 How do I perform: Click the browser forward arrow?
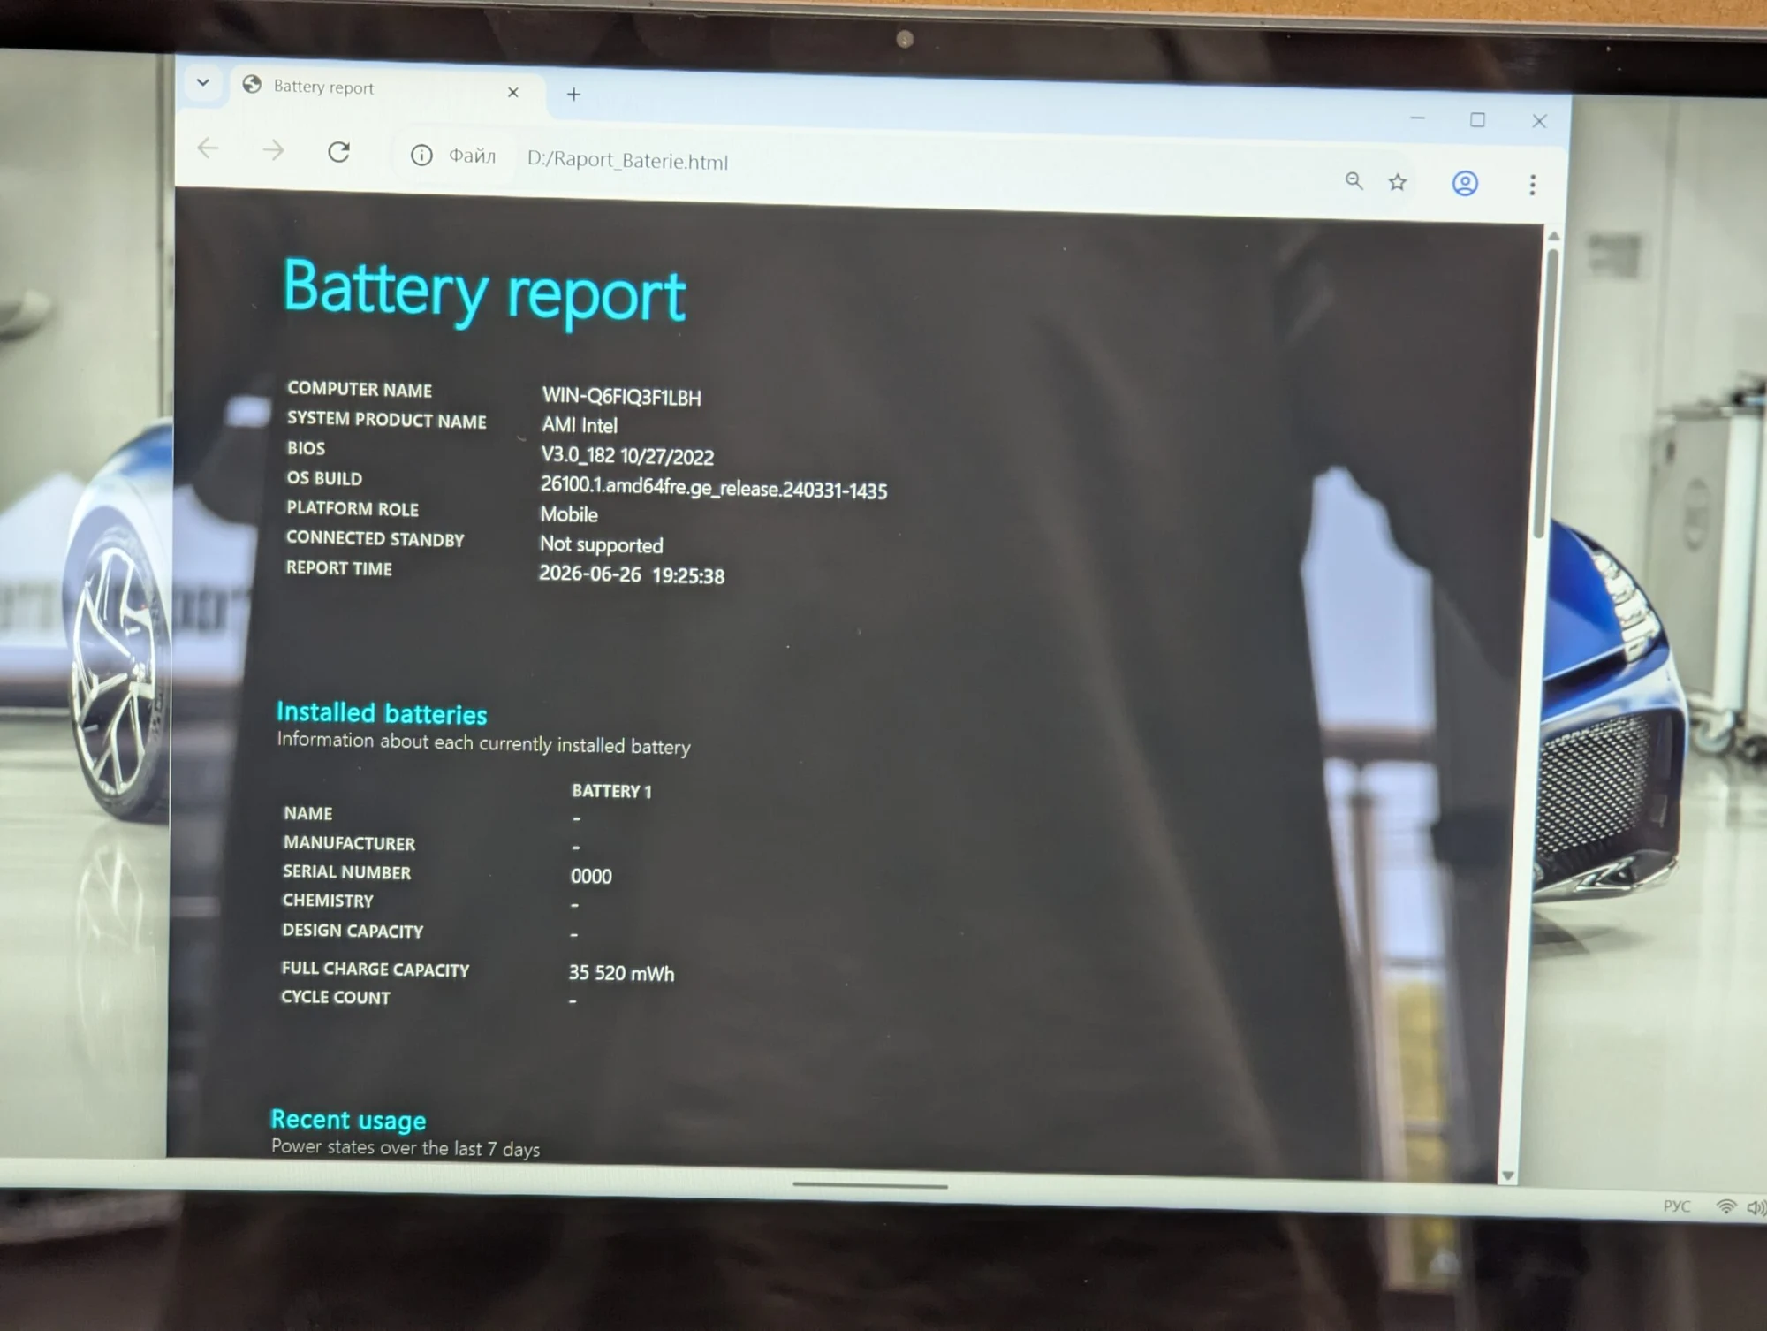click(273, 150)
